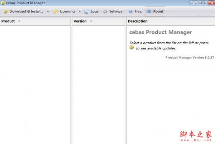The image size is (215, 144).
Task: Click the Licensing key icon
Action: coord(56,11)
